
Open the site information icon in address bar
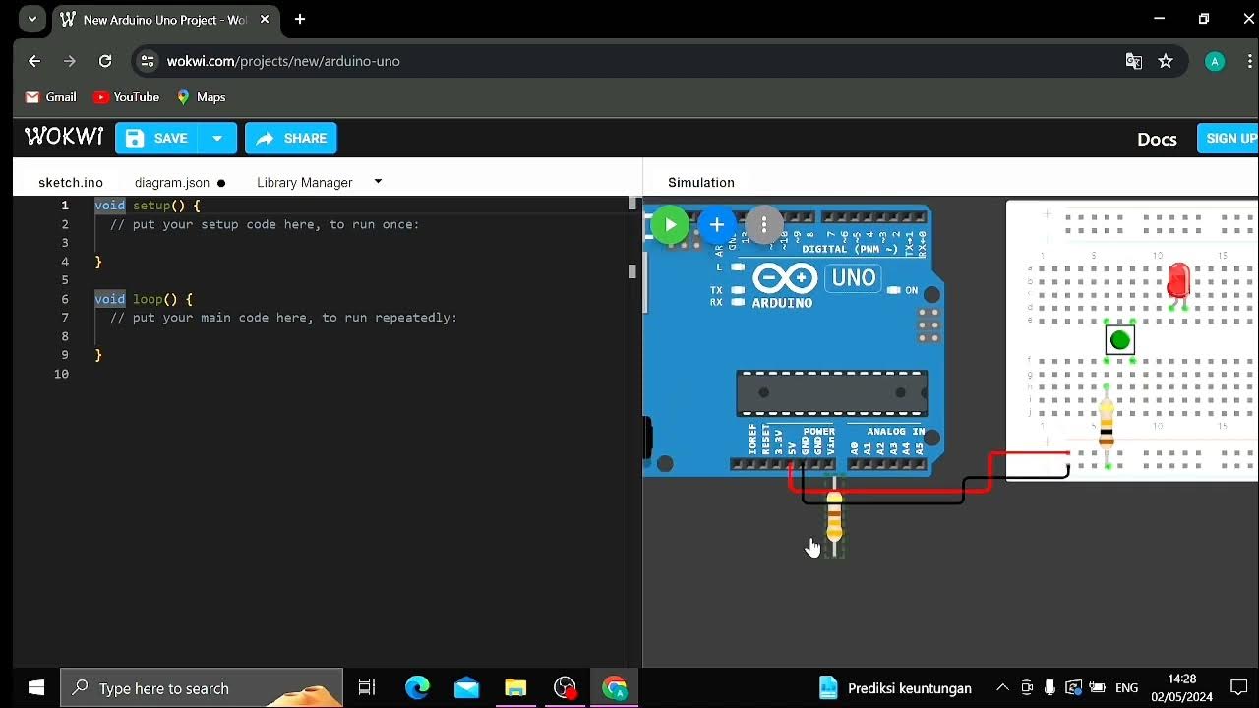point(147,61)
